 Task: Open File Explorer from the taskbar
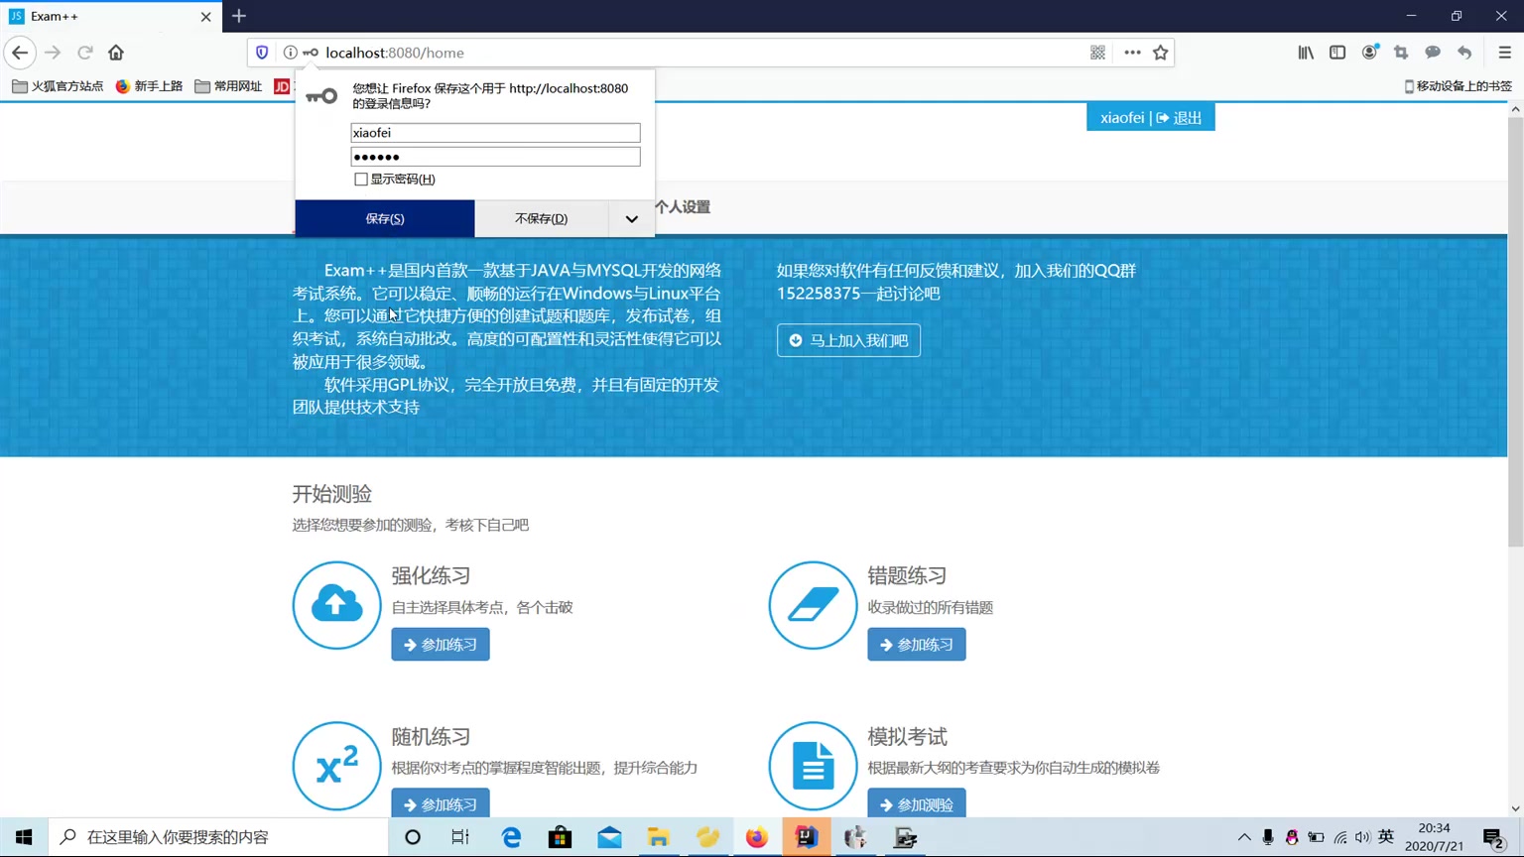coord(658,837)
